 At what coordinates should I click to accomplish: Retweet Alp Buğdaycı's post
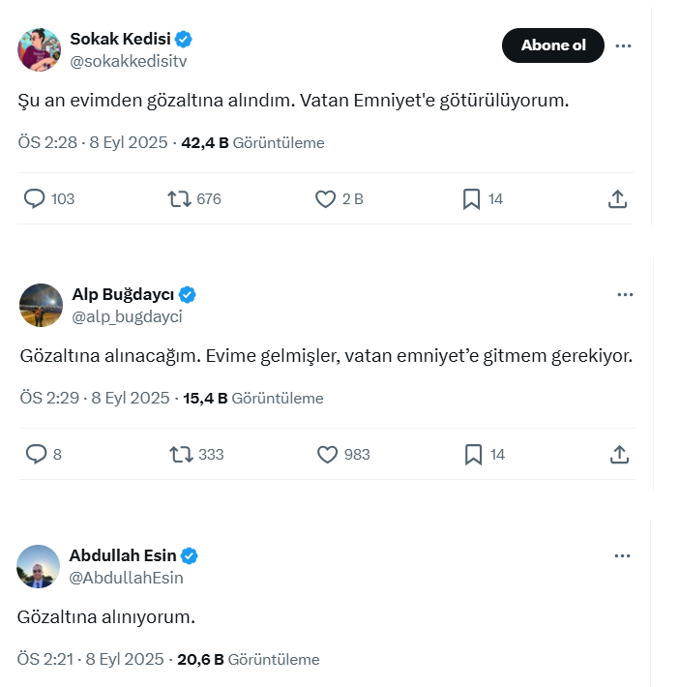tap(180, 454)
